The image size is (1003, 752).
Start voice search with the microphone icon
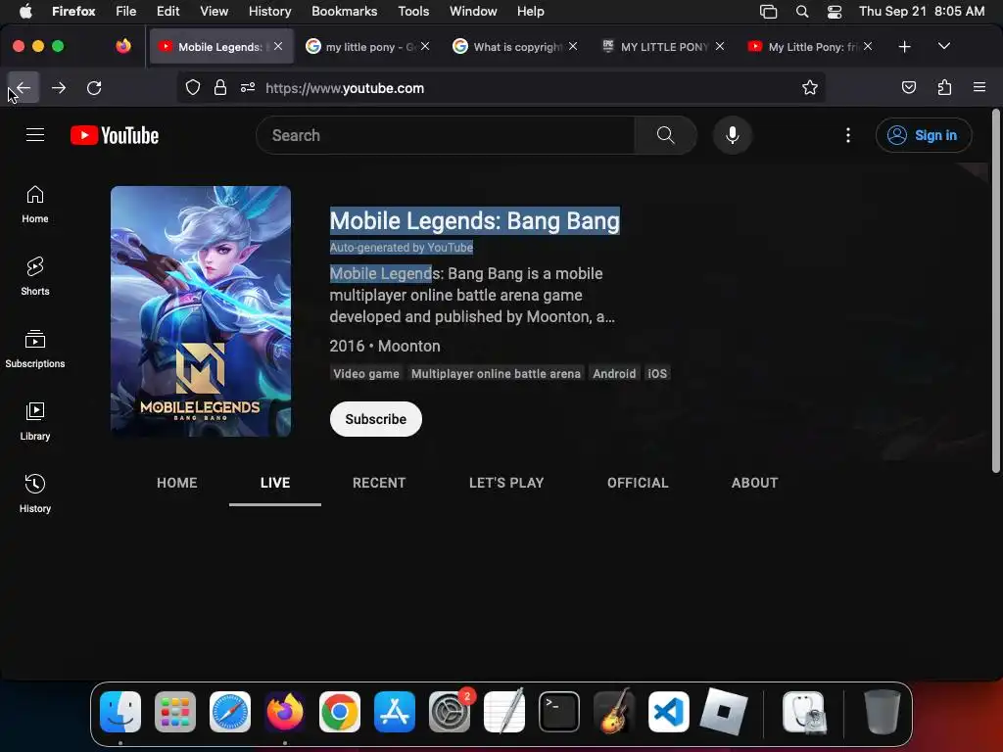(733, 135)
